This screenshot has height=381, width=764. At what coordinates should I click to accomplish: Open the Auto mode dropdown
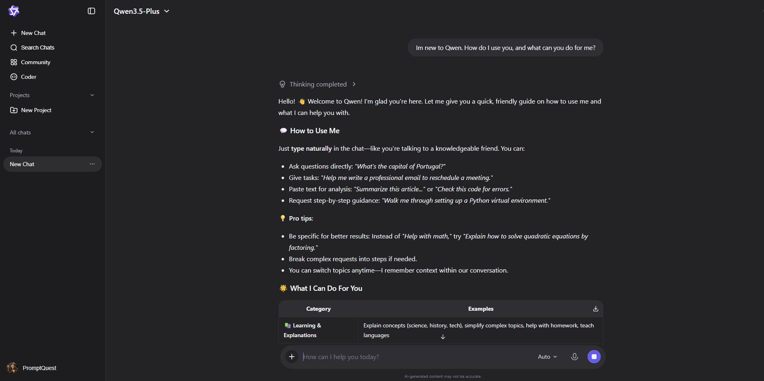[x=547, y=357]
